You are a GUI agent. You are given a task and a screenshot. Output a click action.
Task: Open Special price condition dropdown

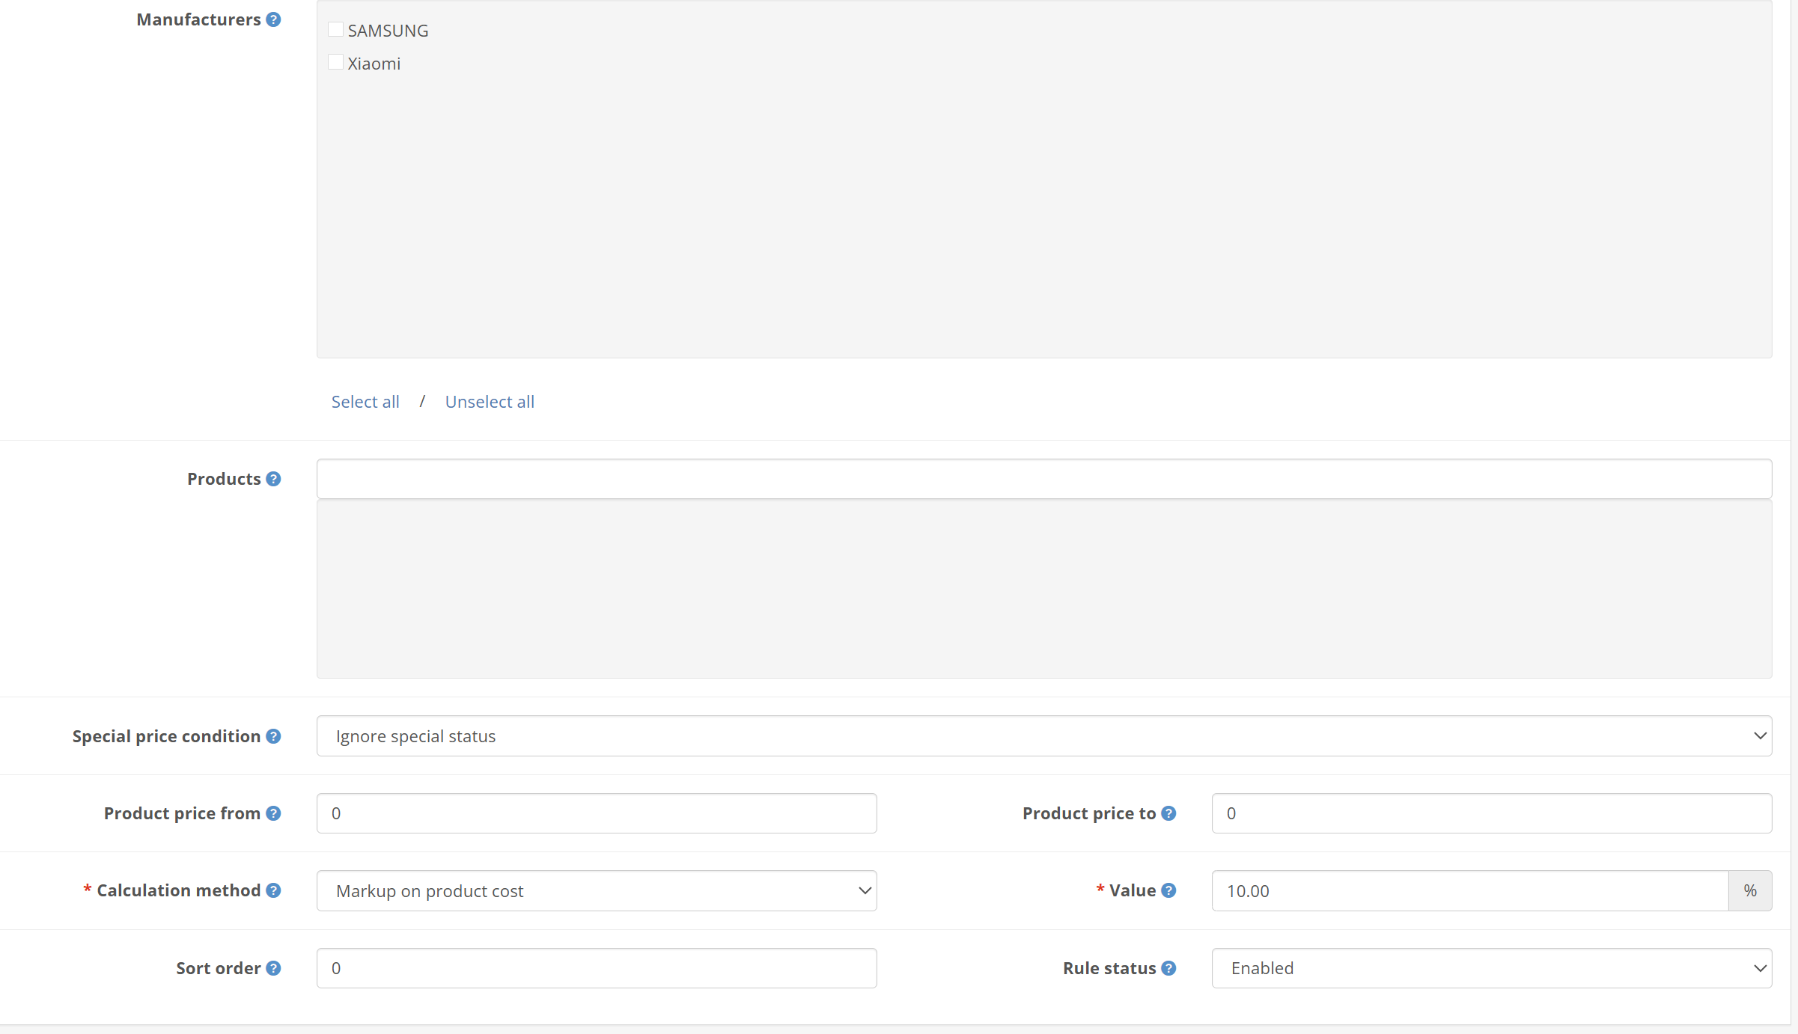click(x=1044, y=736)
